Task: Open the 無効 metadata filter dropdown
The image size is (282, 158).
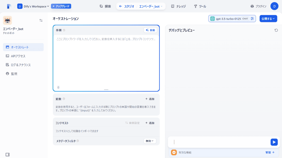Action: pos(150,141)
